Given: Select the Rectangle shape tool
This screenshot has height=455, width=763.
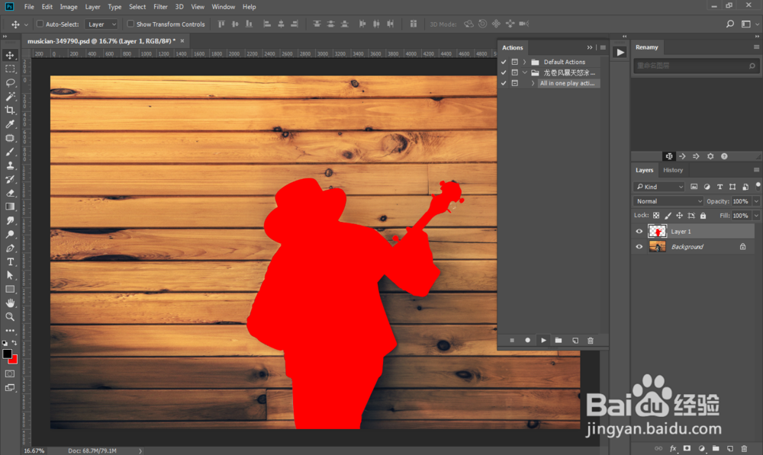Looking at the screenshot, I should click(10, 290).
